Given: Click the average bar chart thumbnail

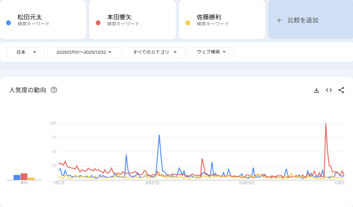Looking at the screenshot, I should [x=24, y=176].
